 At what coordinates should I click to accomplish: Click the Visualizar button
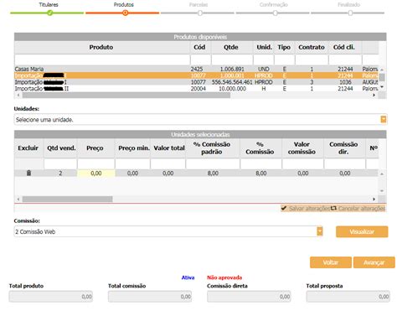(362, 231)
